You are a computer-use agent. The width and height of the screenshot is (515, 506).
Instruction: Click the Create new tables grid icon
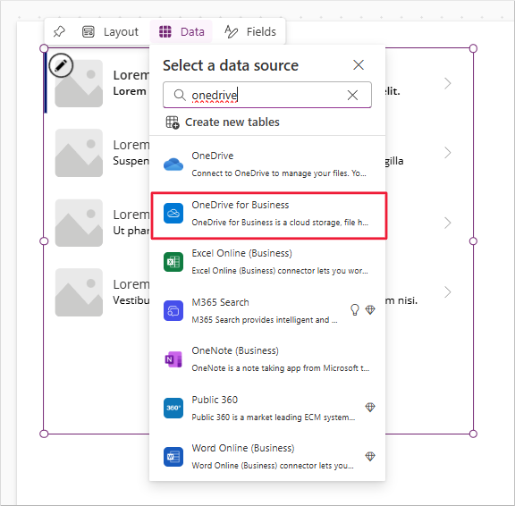173,122
